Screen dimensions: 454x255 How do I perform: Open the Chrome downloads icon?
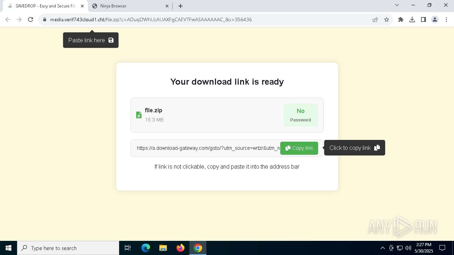click(412, 19)
